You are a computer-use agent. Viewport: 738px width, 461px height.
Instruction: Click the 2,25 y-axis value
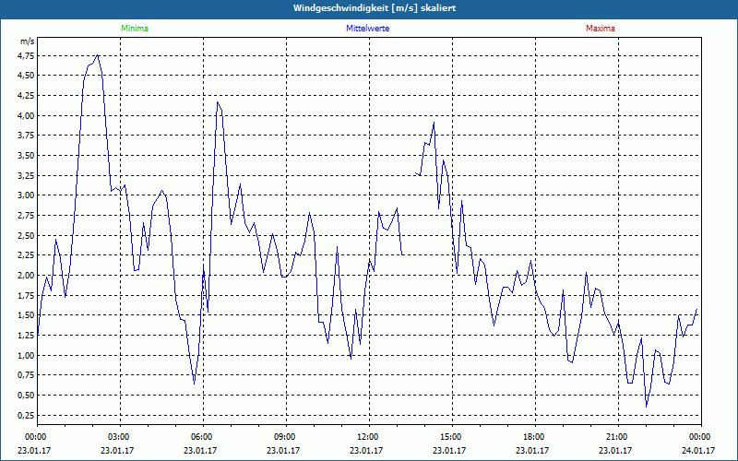pos(26,255)
